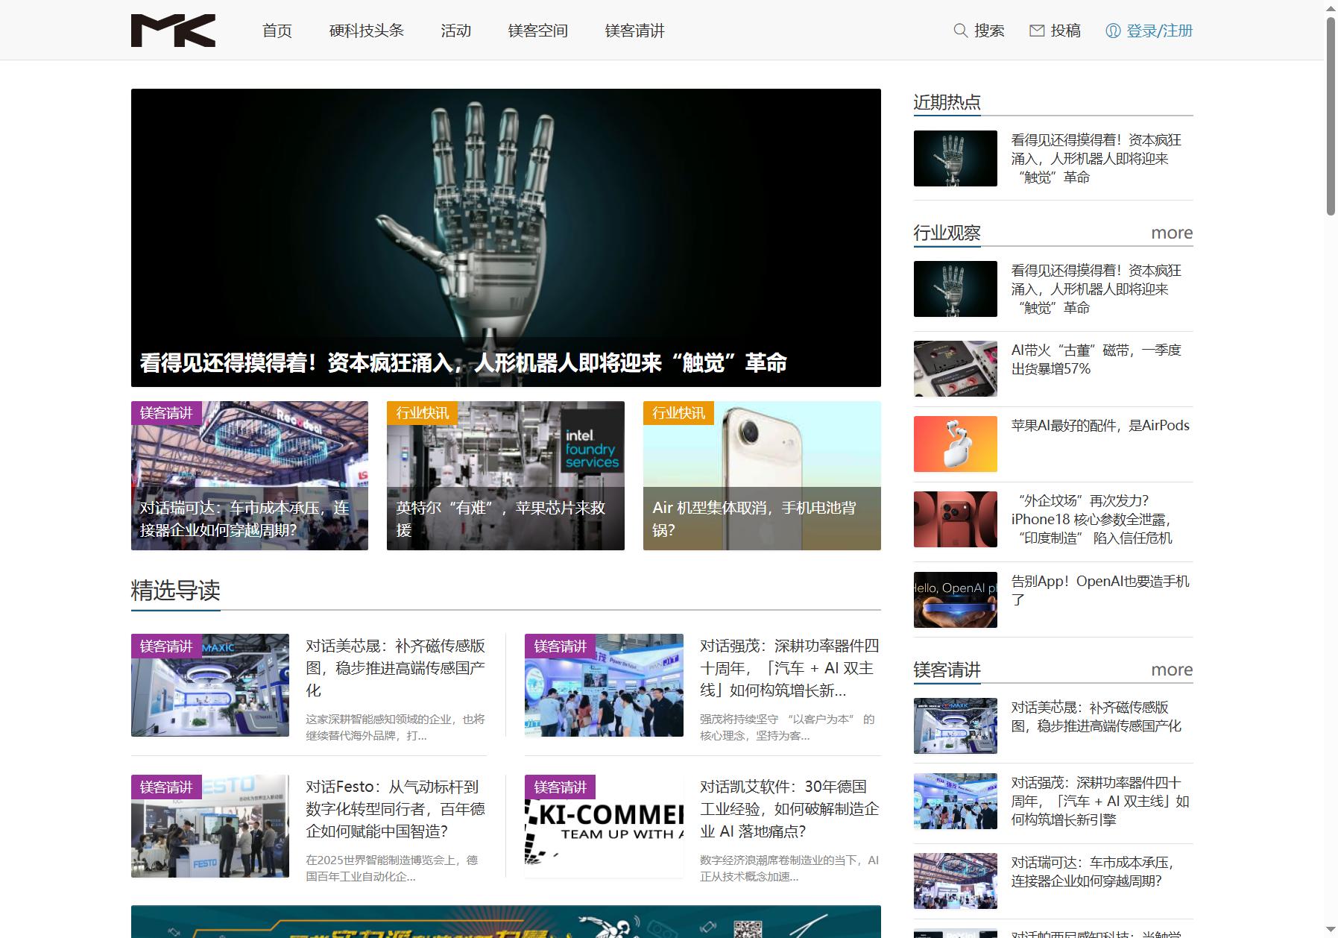Click MAXIC booth image in 精选导读
This screenshot has width=1338, height=938.
click(210, 685)
